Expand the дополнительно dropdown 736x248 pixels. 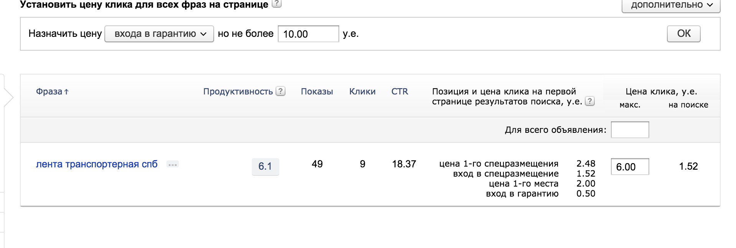coord(670,5)
